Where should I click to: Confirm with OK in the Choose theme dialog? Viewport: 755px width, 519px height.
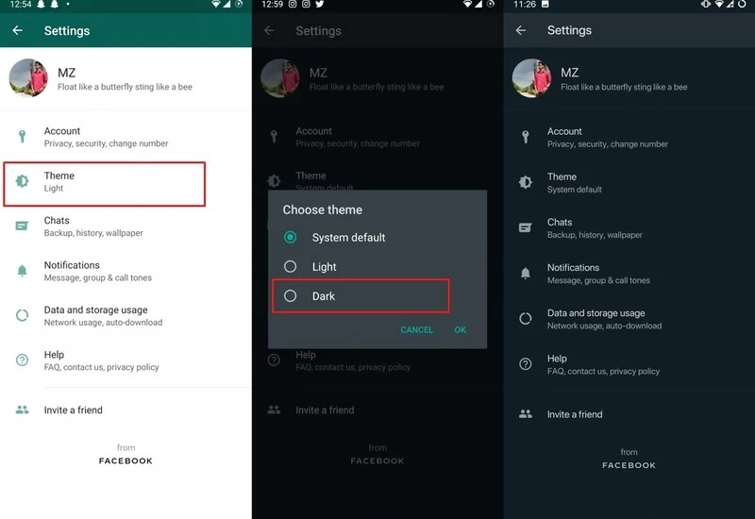[460, 330]
